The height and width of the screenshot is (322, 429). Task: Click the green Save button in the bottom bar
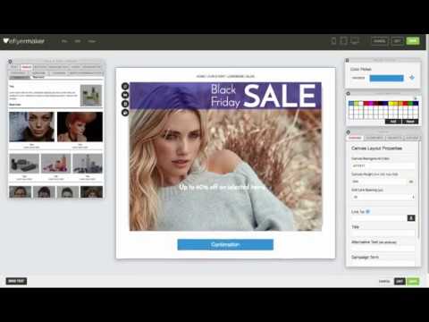pos(413,281)
